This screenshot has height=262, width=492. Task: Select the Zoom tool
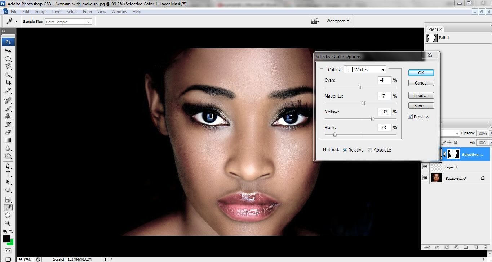coord(8,223)
